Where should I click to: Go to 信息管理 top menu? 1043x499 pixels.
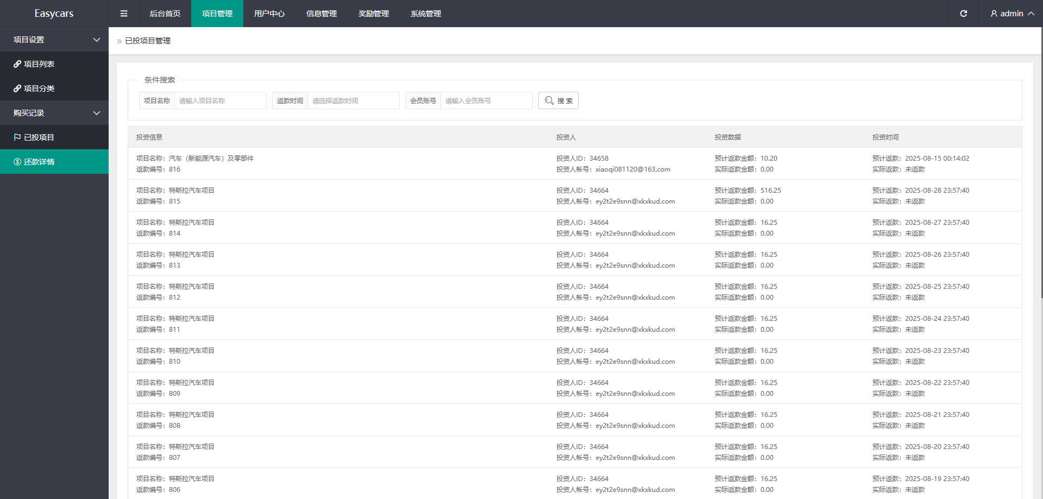[321, 14]
